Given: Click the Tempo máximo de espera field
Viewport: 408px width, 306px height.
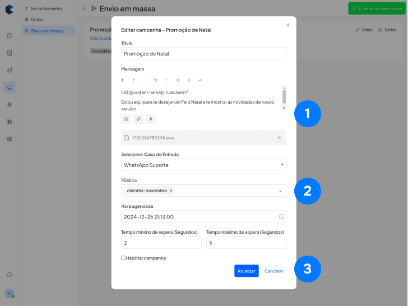Looking at the screenshot, I should pyautogui.click(x=247, y=243).
